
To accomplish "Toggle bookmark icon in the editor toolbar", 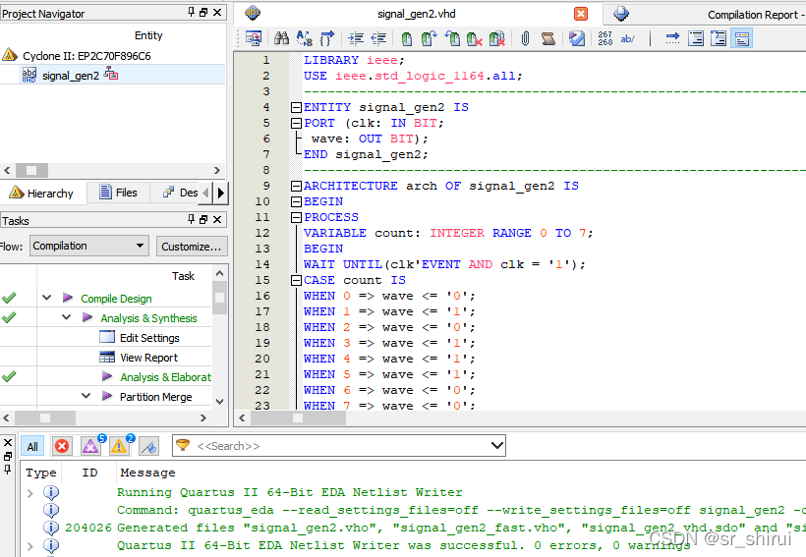I will tap(407, 38).
